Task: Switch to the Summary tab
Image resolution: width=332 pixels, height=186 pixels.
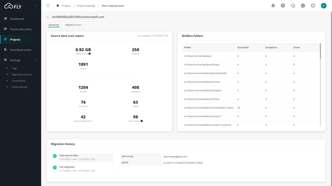Action: tap(54, 25)
